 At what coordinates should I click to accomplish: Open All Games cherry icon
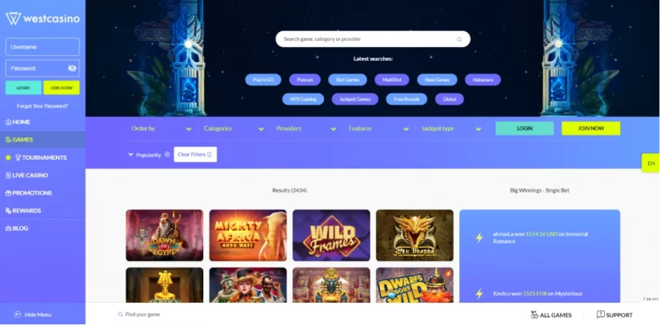534,315
